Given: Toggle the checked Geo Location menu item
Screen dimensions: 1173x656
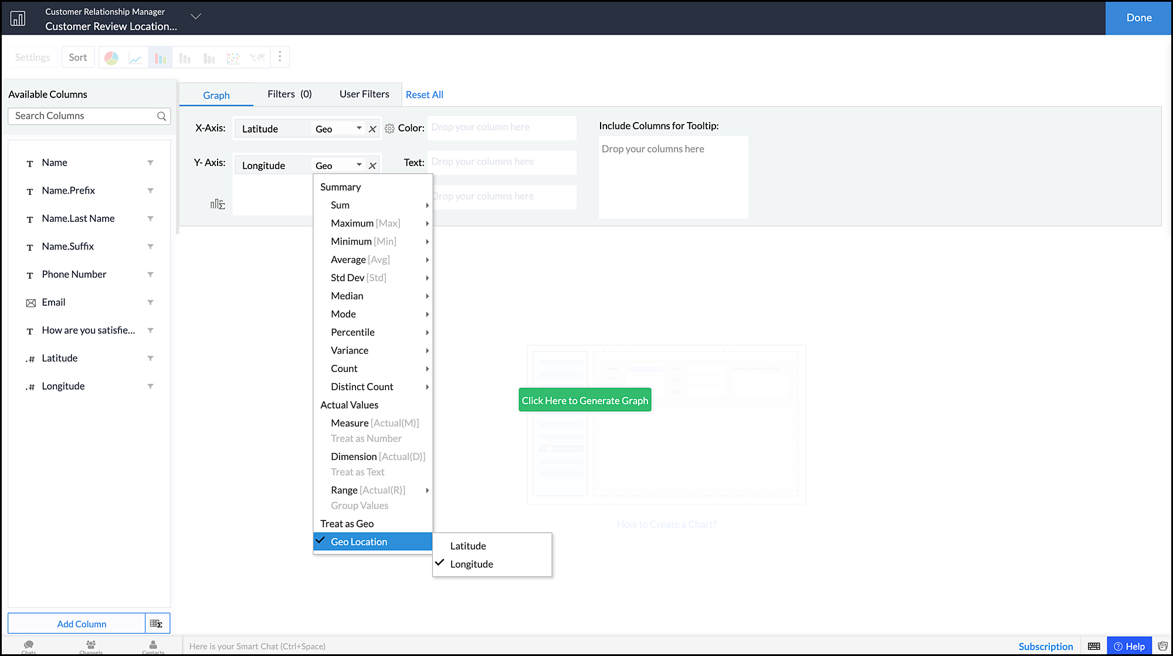Looking at the screenshot, I should (359, 542).
